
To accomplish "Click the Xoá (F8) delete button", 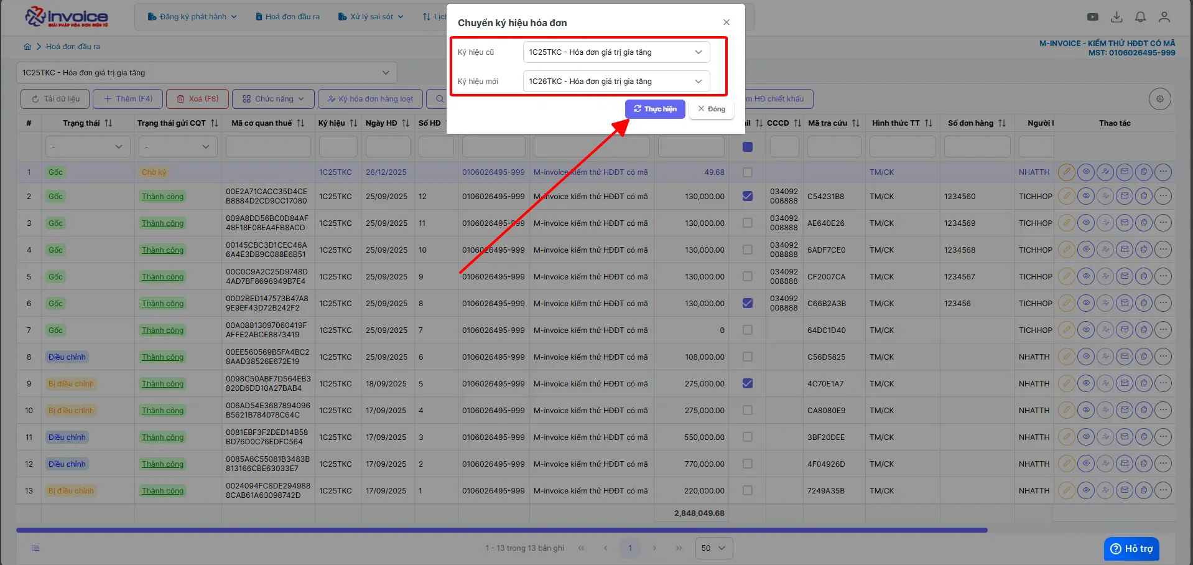I will pyautogui.click(x=197, y=99).
